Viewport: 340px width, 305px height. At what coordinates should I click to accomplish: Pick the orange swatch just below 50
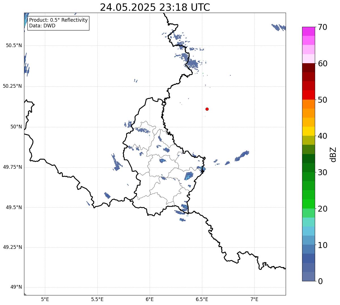coord(308,104)
